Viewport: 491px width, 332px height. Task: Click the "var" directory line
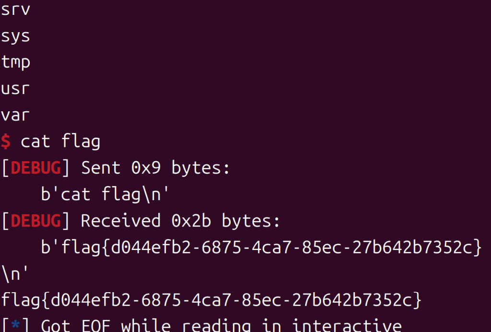point(15,115)
